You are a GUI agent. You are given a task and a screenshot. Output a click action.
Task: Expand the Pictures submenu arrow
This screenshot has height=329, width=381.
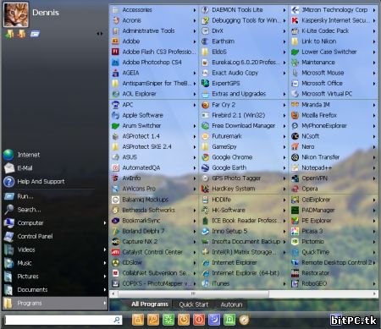tap(105, 277)
